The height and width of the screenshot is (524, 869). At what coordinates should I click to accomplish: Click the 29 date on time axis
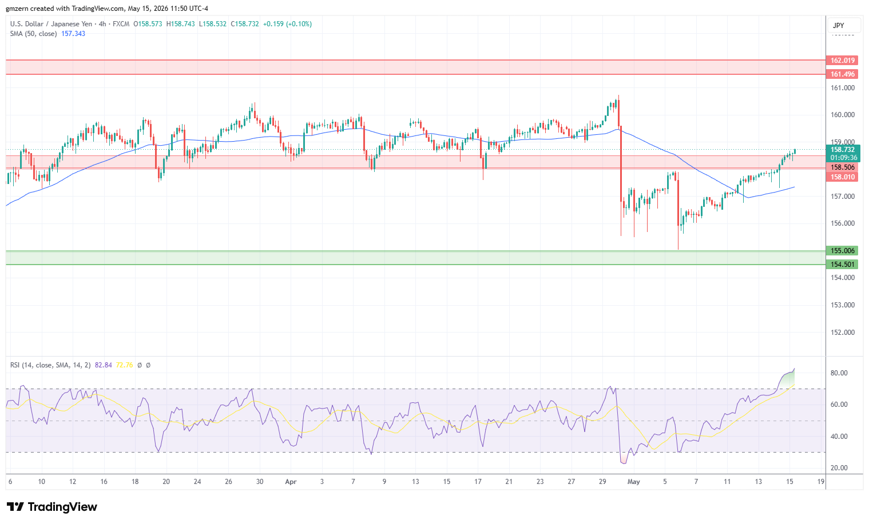[602, 482]
